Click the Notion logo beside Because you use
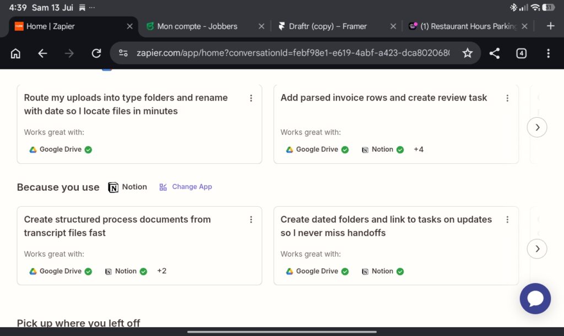Image resolution: width=564 pixels, height=336 pixels. click(x=113, y=187)
